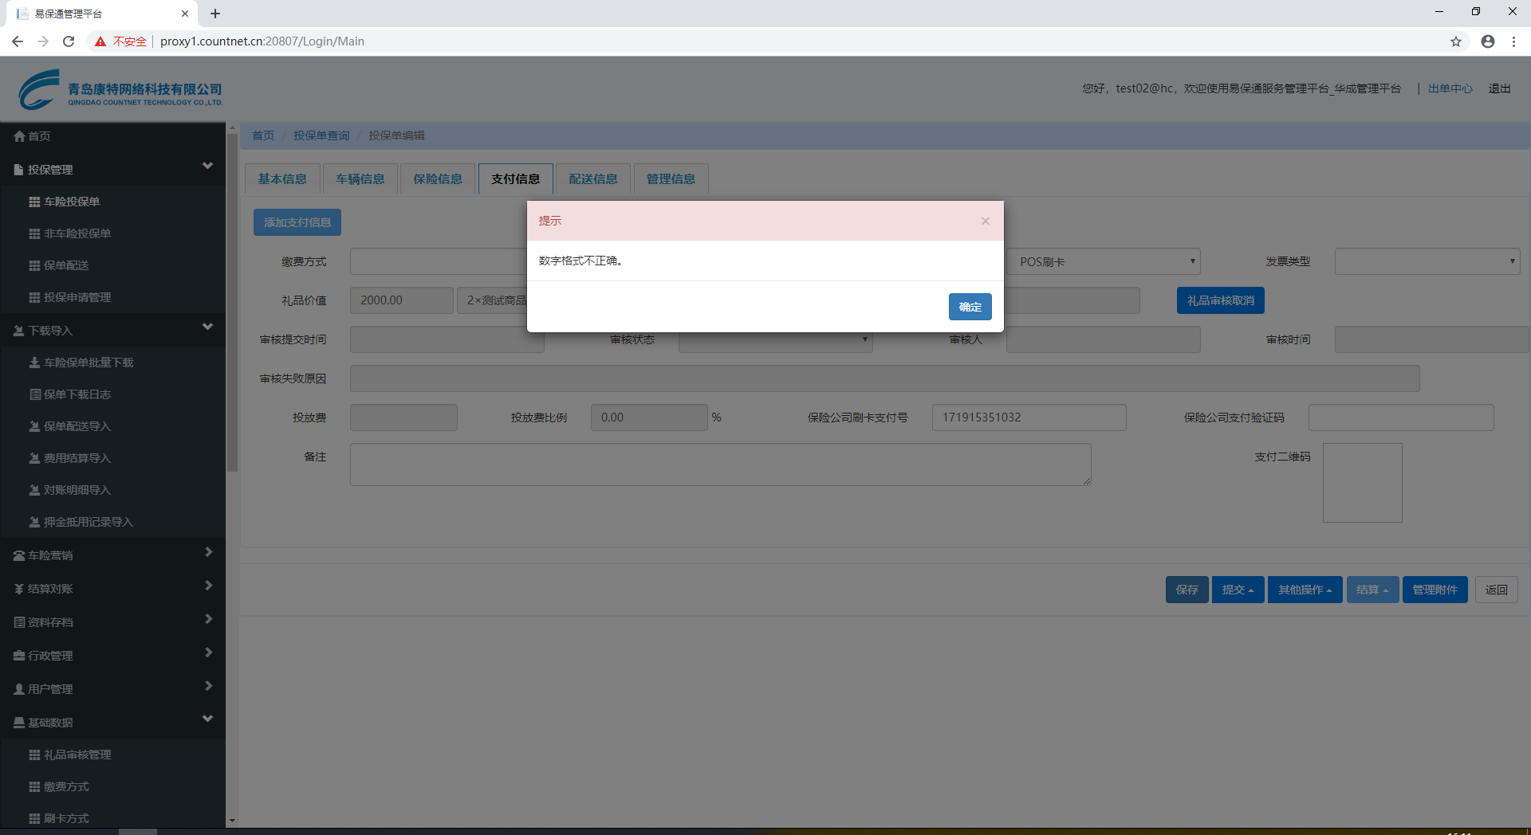Click the 用户管理 user icon
Viewport: 1531px width, 835px height.
(19, 689)
